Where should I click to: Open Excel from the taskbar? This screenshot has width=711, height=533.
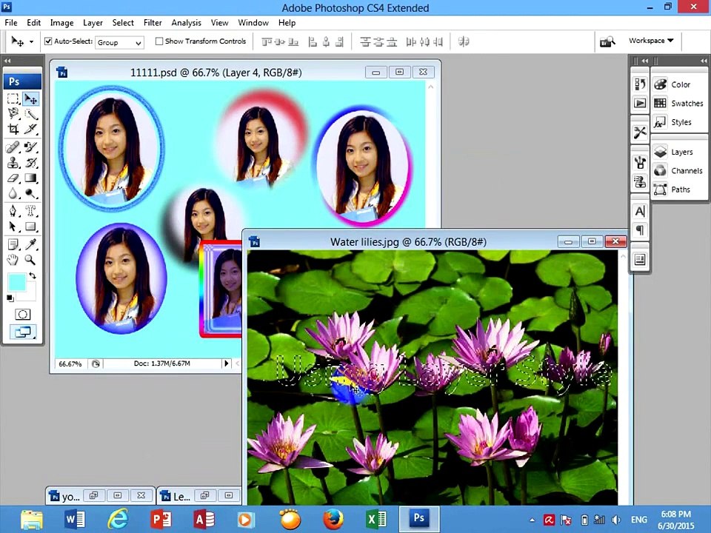376,519
